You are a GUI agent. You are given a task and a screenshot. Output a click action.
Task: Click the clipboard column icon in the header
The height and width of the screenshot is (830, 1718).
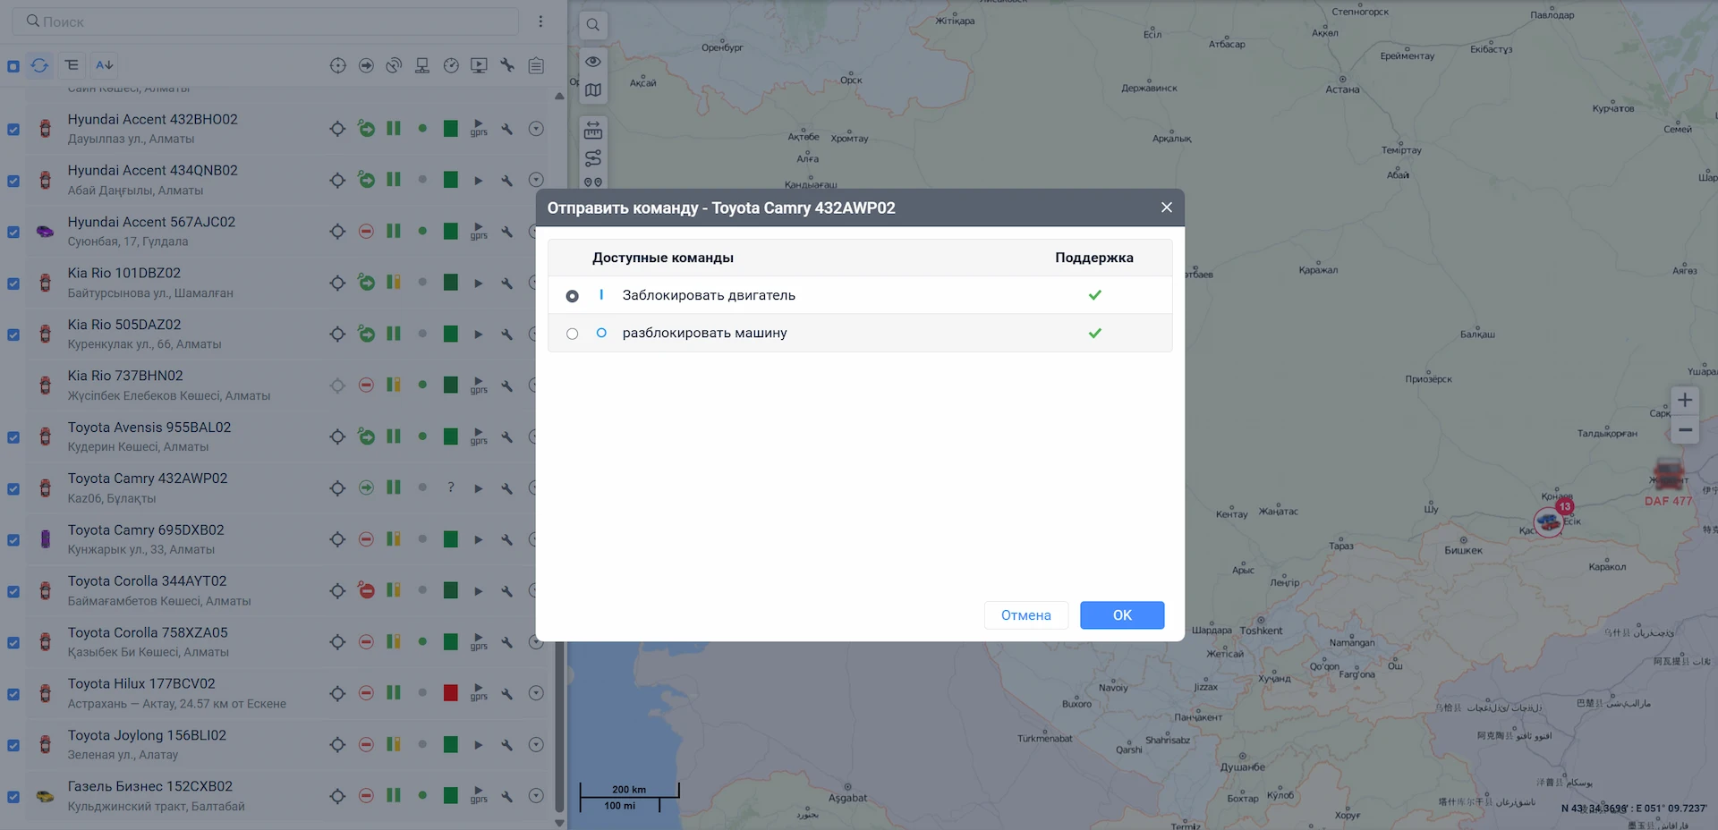click(536, 65)
